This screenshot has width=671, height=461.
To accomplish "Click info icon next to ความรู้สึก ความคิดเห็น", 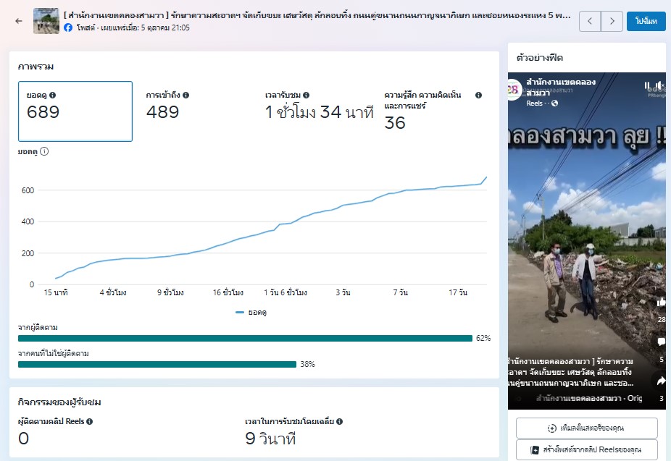I will pos(478,95).
